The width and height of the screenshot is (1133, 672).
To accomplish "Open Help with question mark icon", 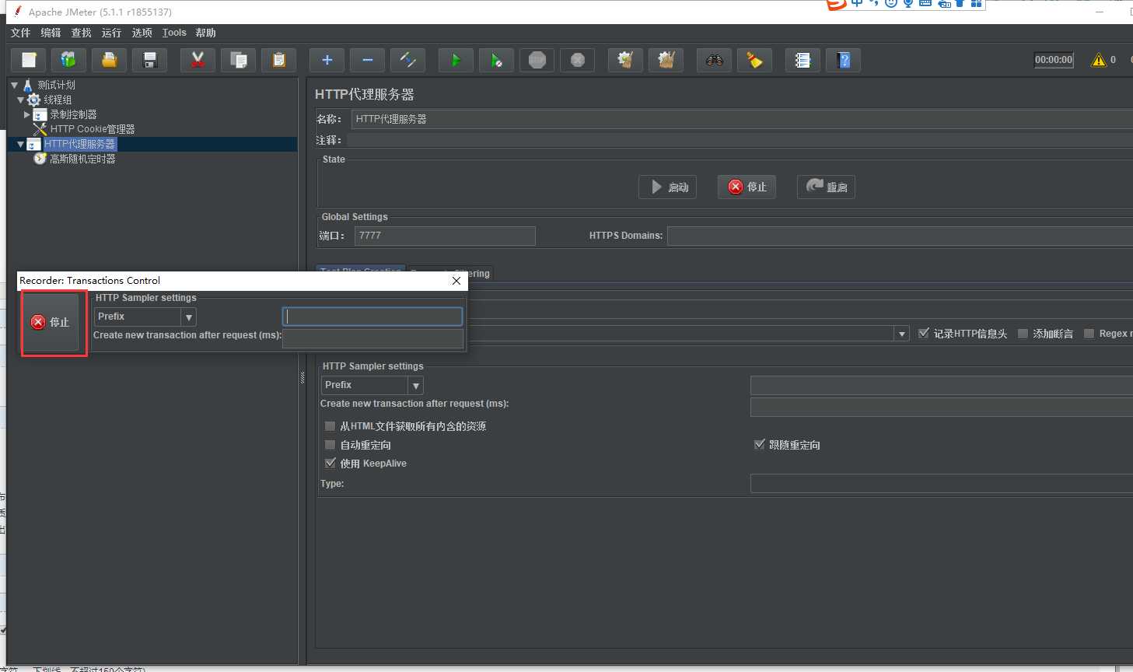I will (x=843, y=60).
